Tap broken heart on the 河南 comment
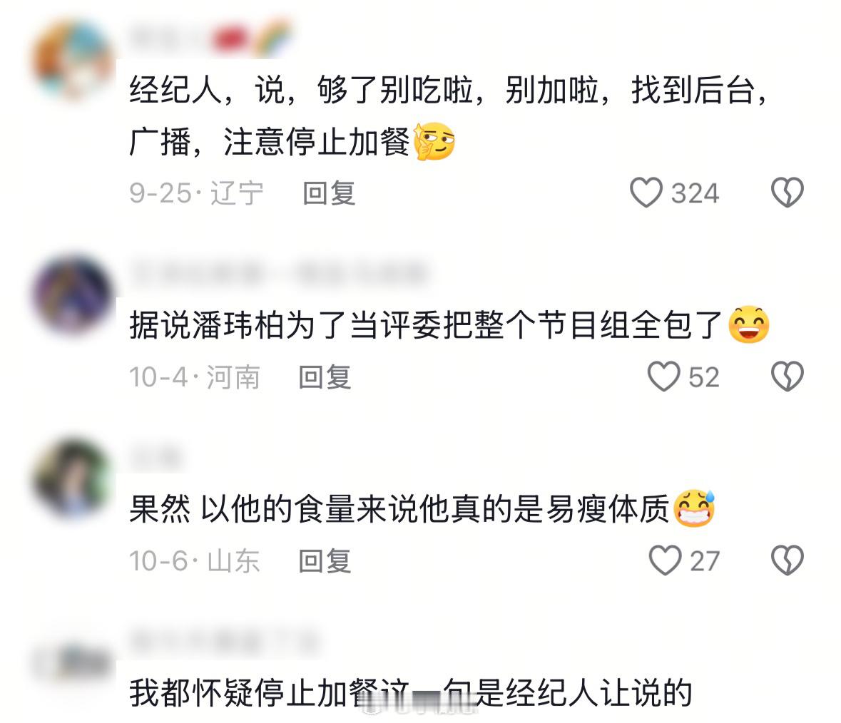 (787, 376)
